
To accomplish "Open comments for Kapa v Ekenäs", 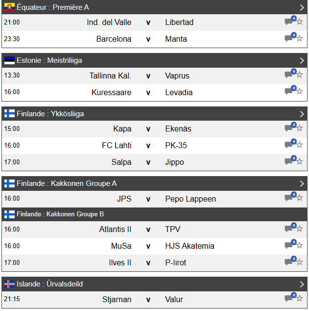I will tap(289, 129).
